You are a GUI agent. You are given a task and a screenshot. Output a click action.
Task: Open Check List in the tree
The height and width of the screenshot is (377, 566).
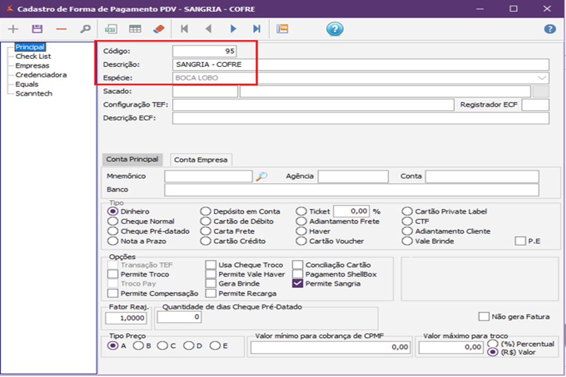(x=33, y=56)
